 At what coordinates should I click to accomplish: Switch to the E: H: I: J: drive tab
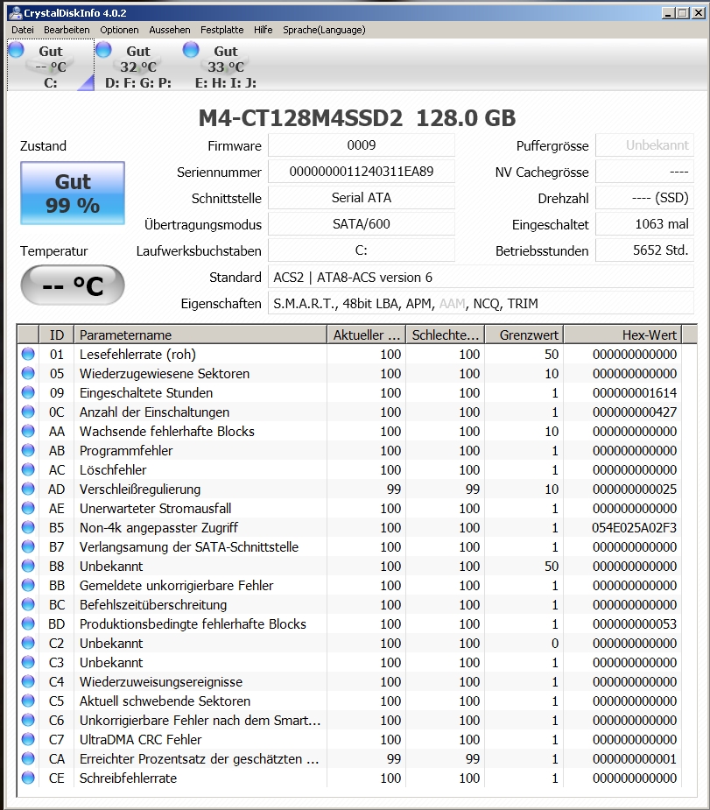pyautogui.click(x=226, y=66)
